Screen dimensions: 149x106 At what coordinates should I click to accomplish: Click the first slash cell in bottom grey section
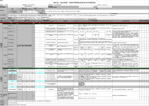20,96
